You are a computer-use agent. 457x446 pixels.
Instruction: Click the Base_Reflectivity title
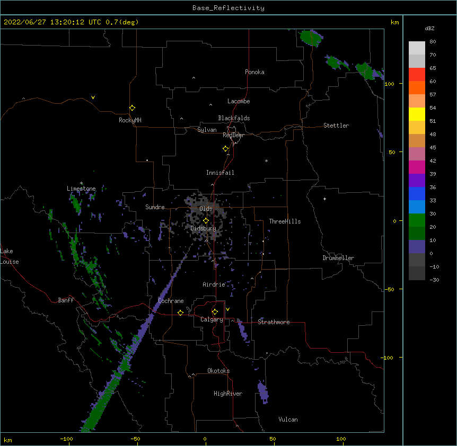[228, 8]
